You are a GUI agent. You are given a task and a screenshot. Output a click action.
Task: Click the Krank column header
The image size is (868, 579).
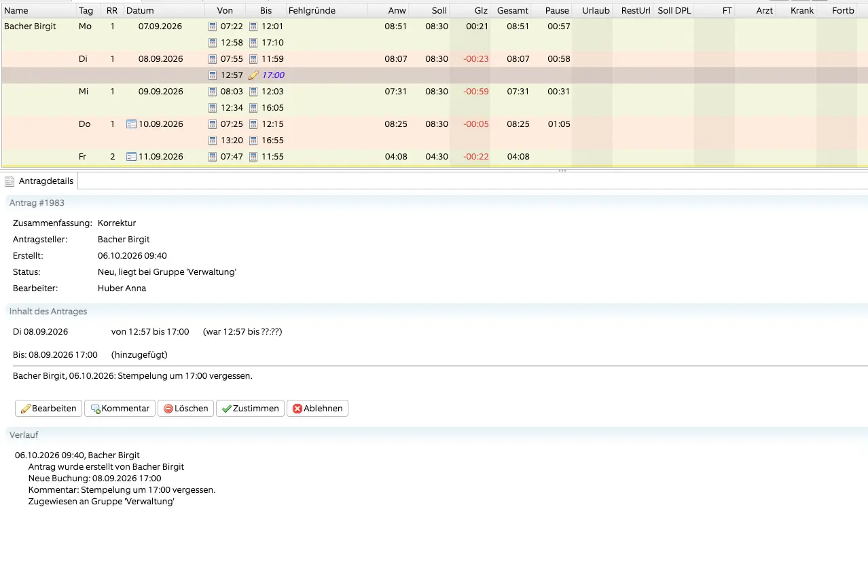pyautogui.click(x=795, y=11)
